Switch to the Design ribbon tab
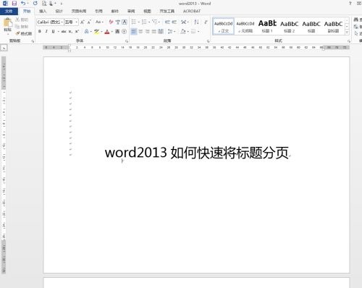 59,11
